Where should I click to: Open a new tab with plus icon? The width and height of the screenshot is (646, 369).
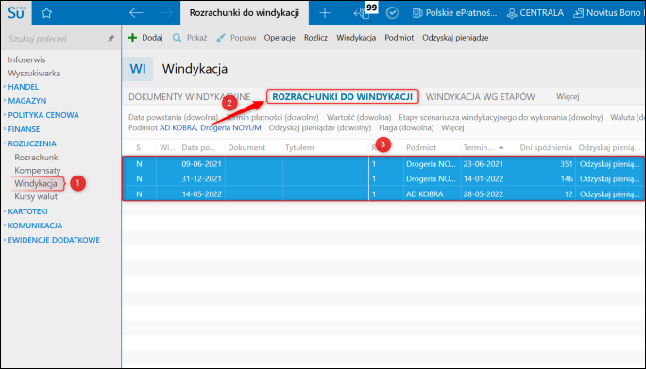click(x=325, y=13)
